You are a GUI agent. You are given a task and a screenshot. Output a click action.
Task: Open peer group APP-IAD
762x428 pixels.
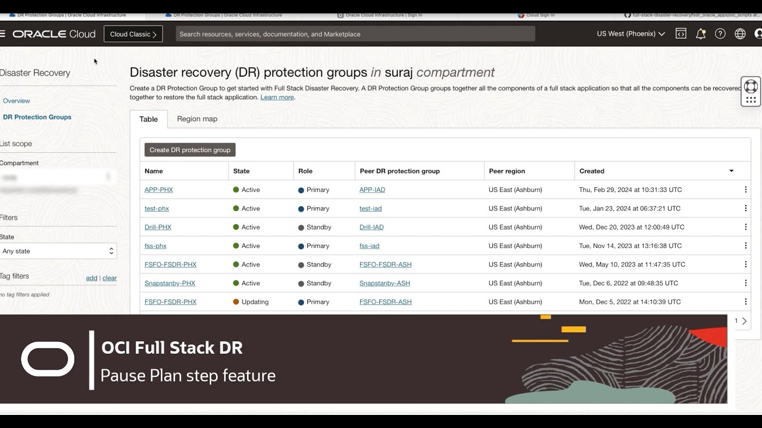372,190
